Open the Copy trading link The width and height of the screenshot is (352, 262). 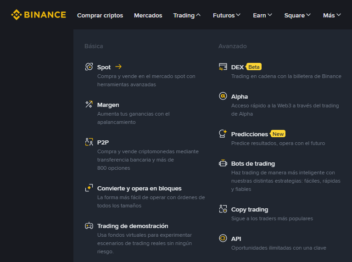(x=250, y=210)
